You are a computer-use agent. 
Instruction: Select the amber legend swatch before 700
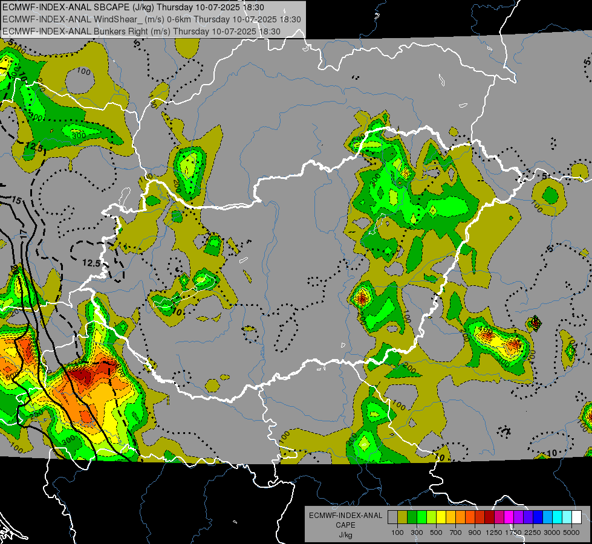tap(451, 517)
